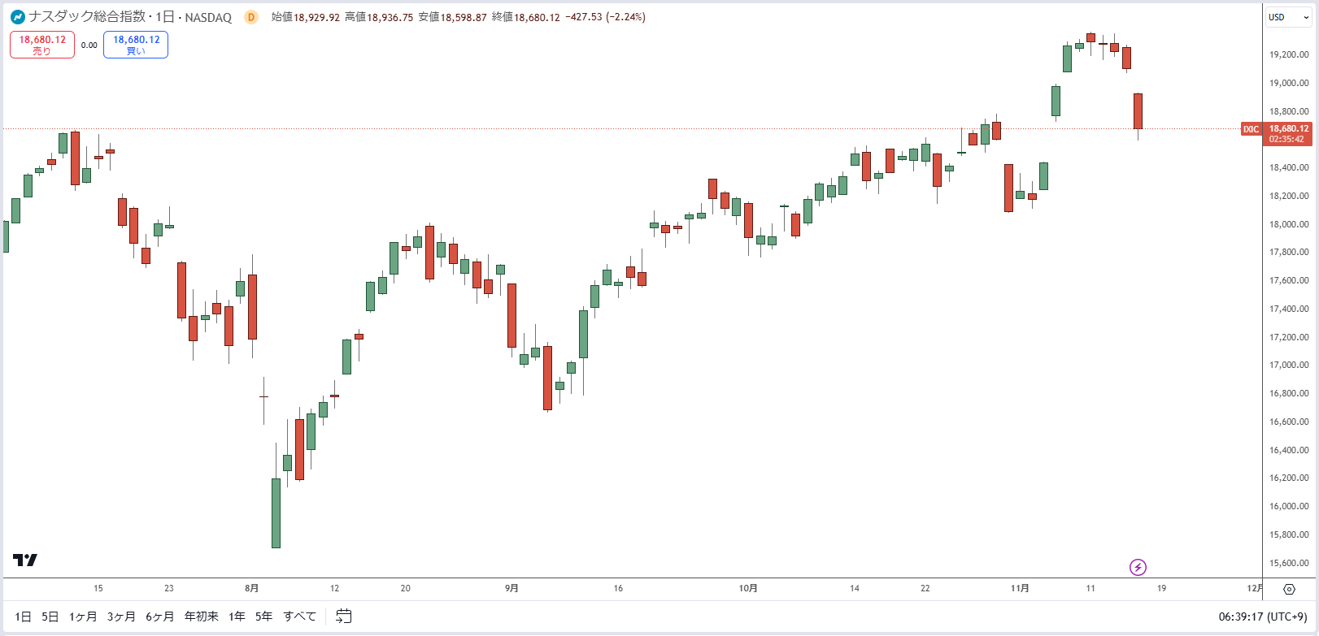The width and height of the screenshot is (1319, 636).
Task: Click the orange D delayed-data badge
Action: pos(251,17)
